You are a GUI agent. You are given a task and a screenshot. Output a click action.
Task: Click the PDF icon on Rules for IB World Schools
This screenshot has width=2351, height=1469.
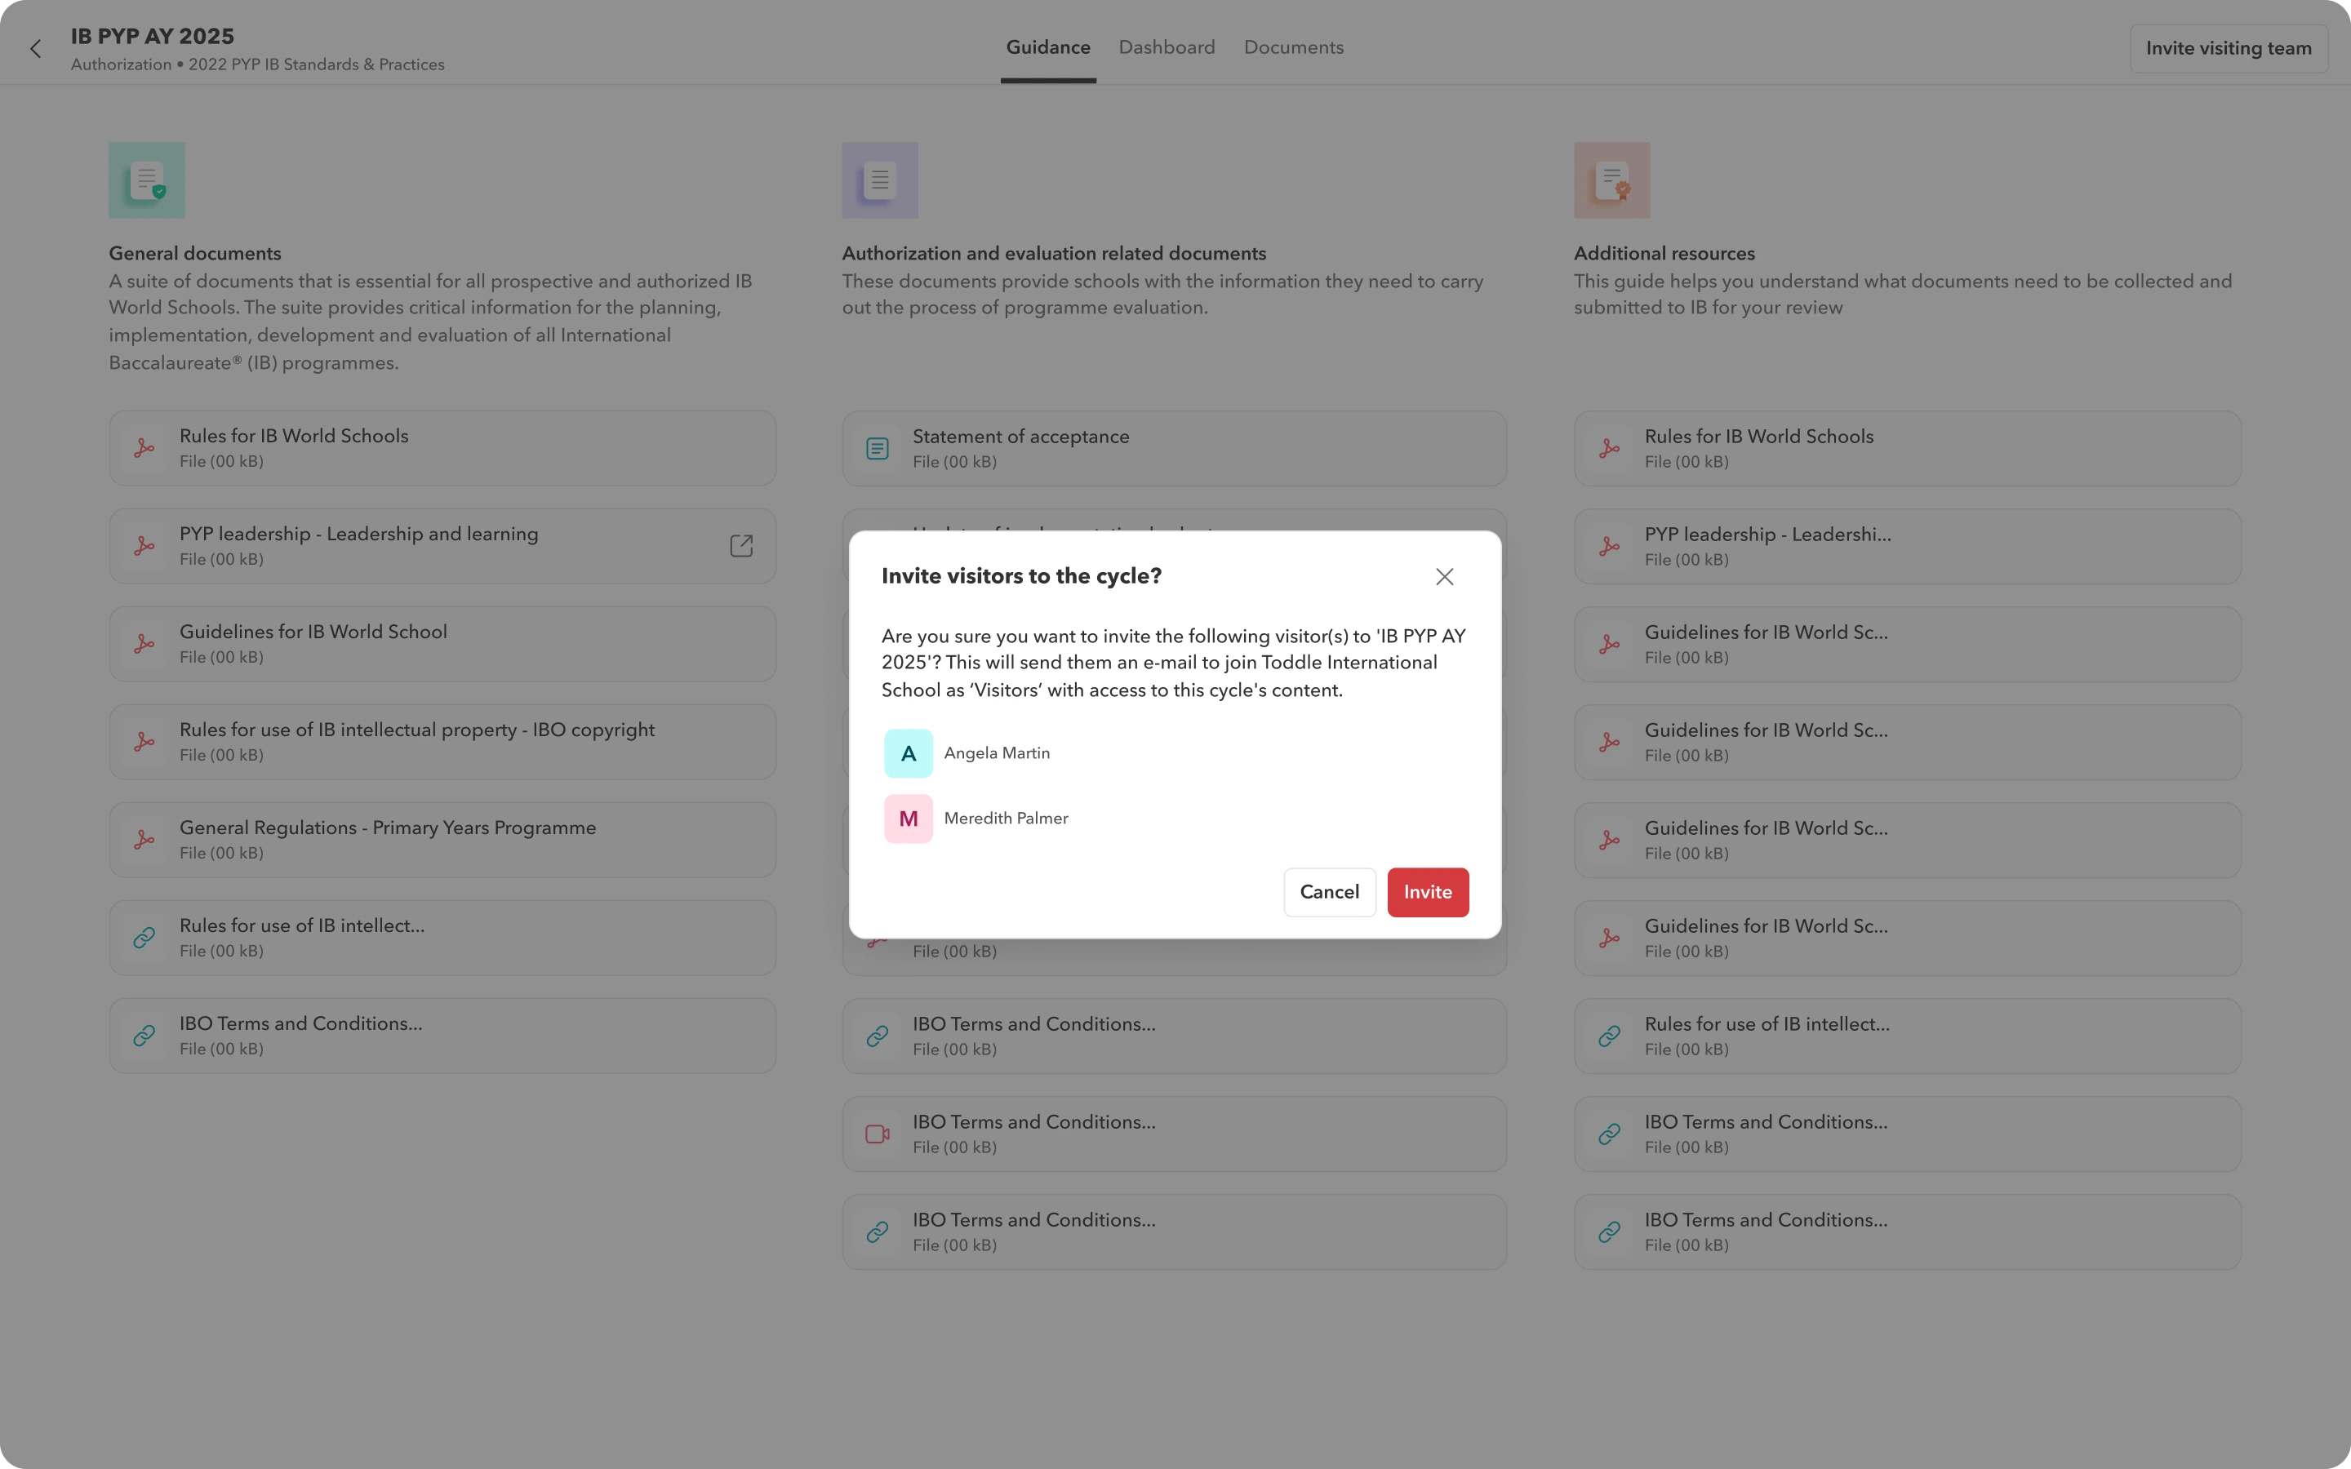coord(144,447)
